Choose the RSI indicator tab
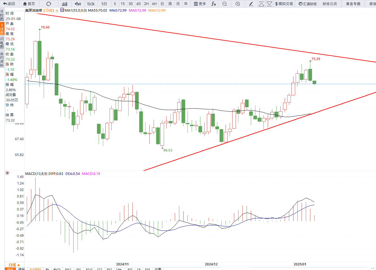Image resolution: width=376 pixels, height=270 pixels. pos(130,269)
